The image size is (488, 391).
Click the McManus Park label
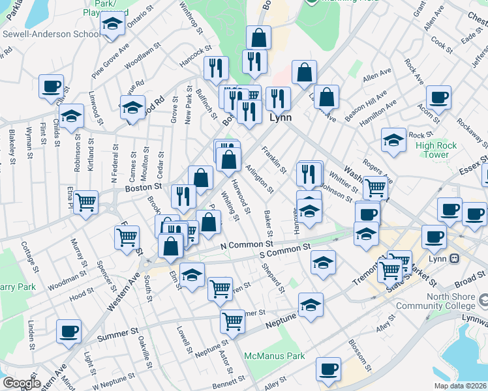(275, 356)
